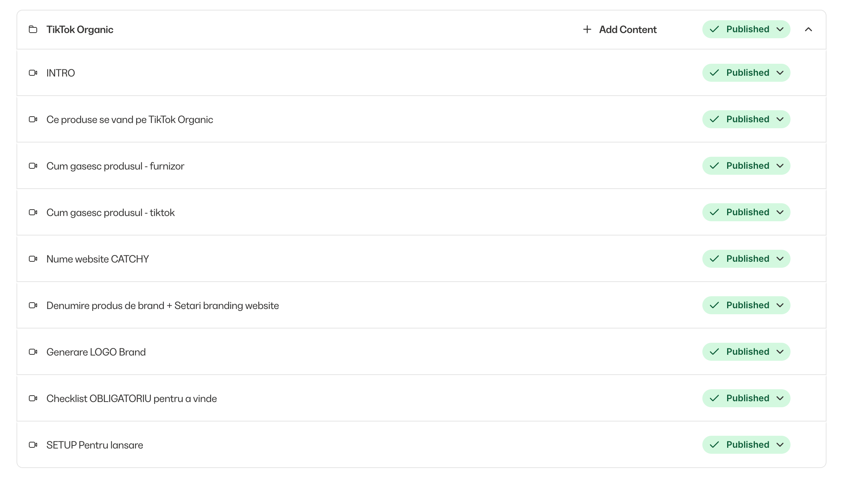Image resolution: width=843 pixels, height=477 pixels.
Task: Collapse the TikTok Organic section chevron
Action: tap(808, 29)
